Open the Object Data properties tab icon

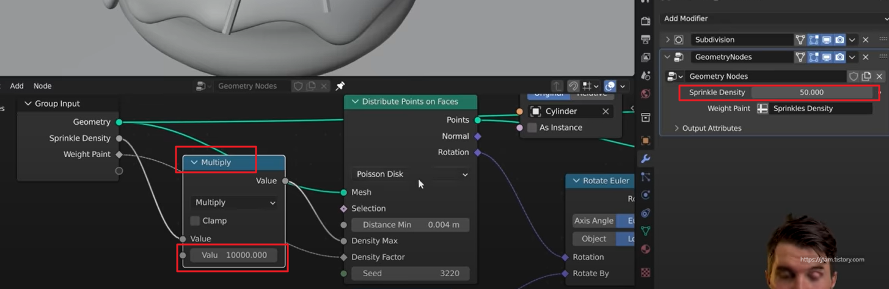pyautogui.click(x=646, y=231)
